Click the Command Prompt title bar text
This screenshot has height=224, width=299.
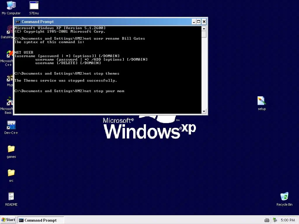pos(38,22)
